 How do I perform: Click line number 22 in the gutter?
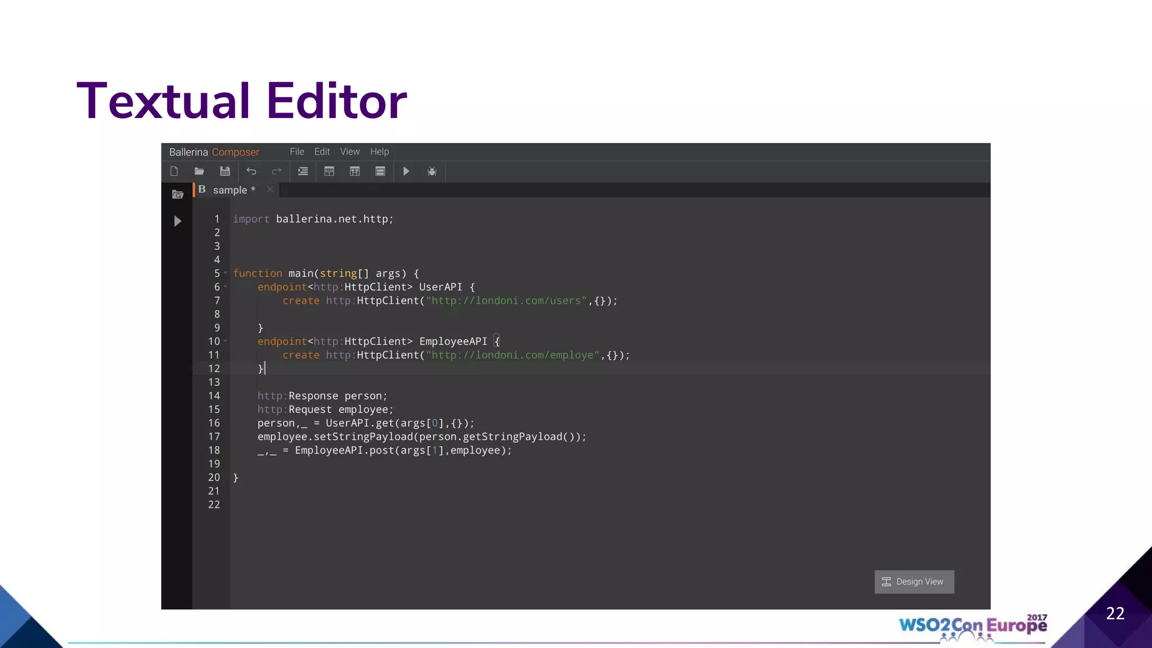(214, 505)
